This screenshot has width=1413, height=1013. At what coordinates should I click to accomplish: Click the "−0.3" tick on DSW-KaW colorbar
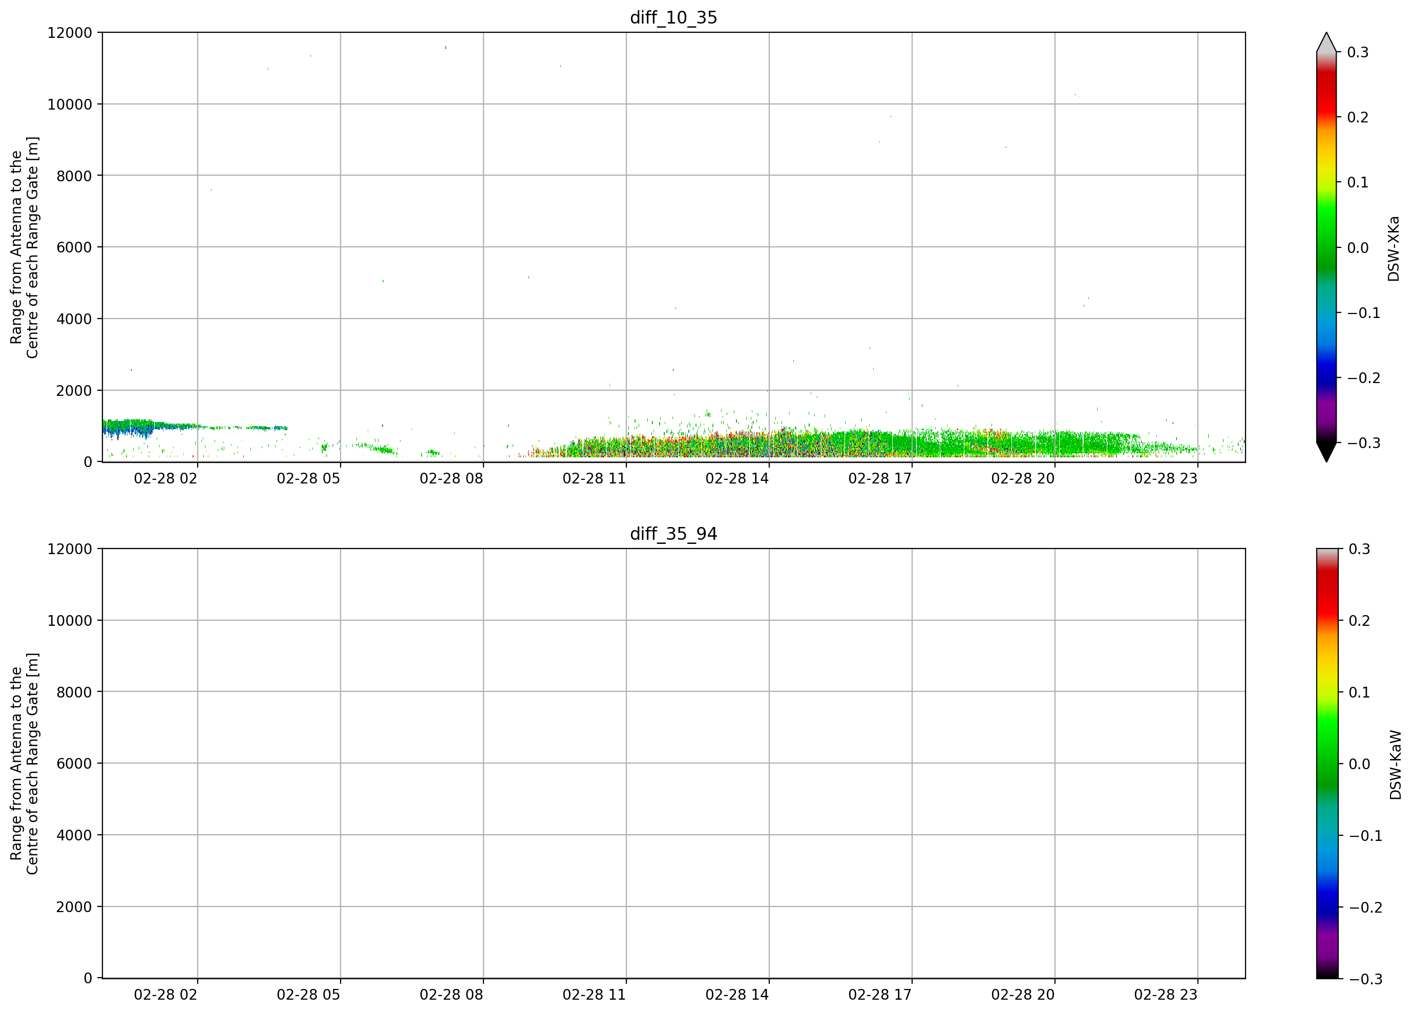click(x=1366, y=979)
